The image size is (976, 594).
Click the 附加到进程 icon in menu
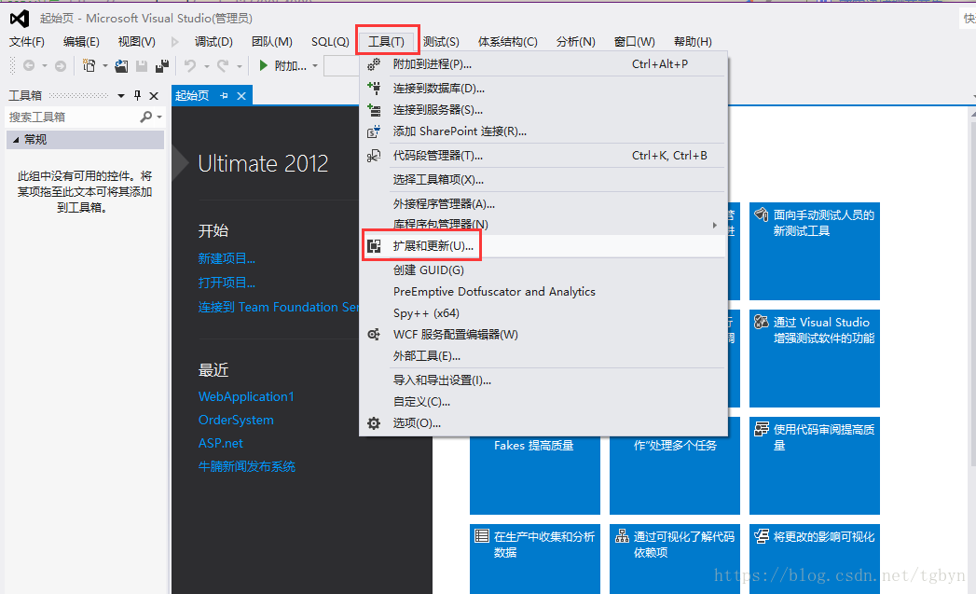(x=374, y=64)
